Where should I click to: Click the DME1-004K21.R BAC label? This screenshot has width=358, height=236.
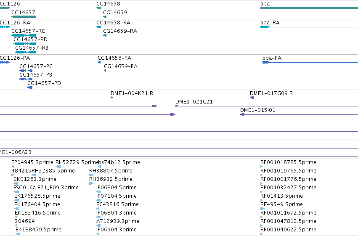click(132, 93)
